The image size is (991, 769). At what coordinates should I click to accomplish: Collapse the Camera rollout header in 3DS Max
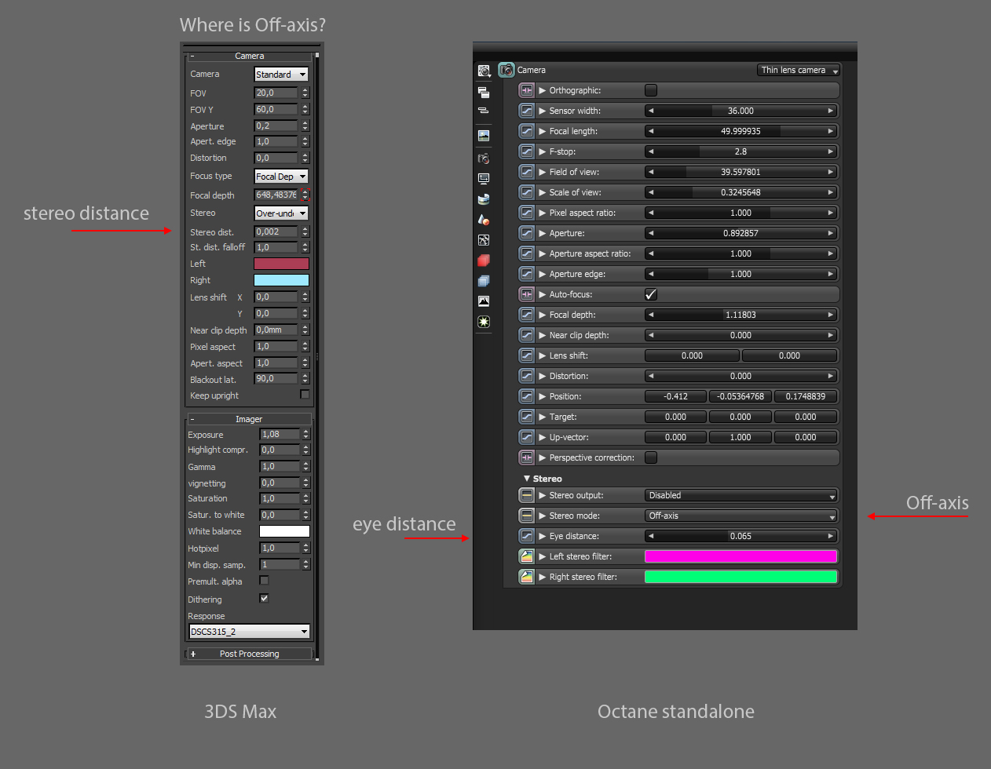(249, 56)
